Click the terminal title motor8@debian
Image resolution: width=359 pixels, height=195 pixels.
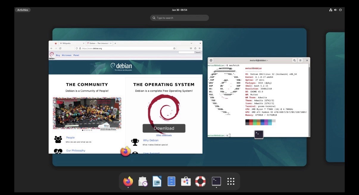click(x=259, y=60)
